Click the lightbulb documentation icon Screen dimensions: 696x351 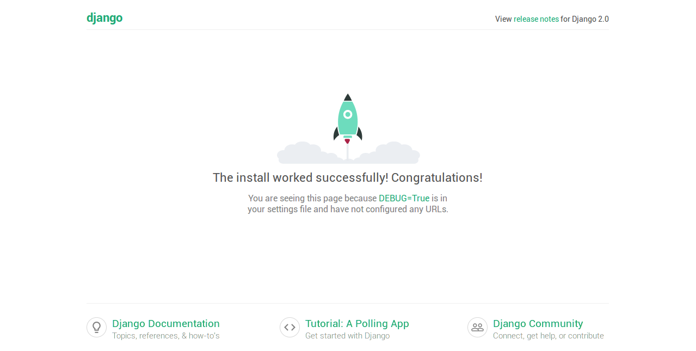point(96,328)
